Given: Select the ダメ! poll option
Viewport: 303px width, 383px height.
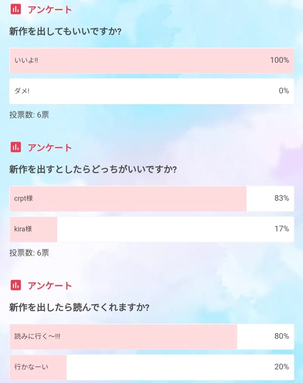Looking at the screenshot, I should (x=151, y=91).
